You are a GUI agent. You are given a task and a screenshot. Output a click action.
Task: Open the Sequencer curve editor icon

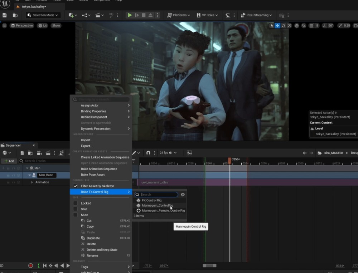tap(189, 153)
